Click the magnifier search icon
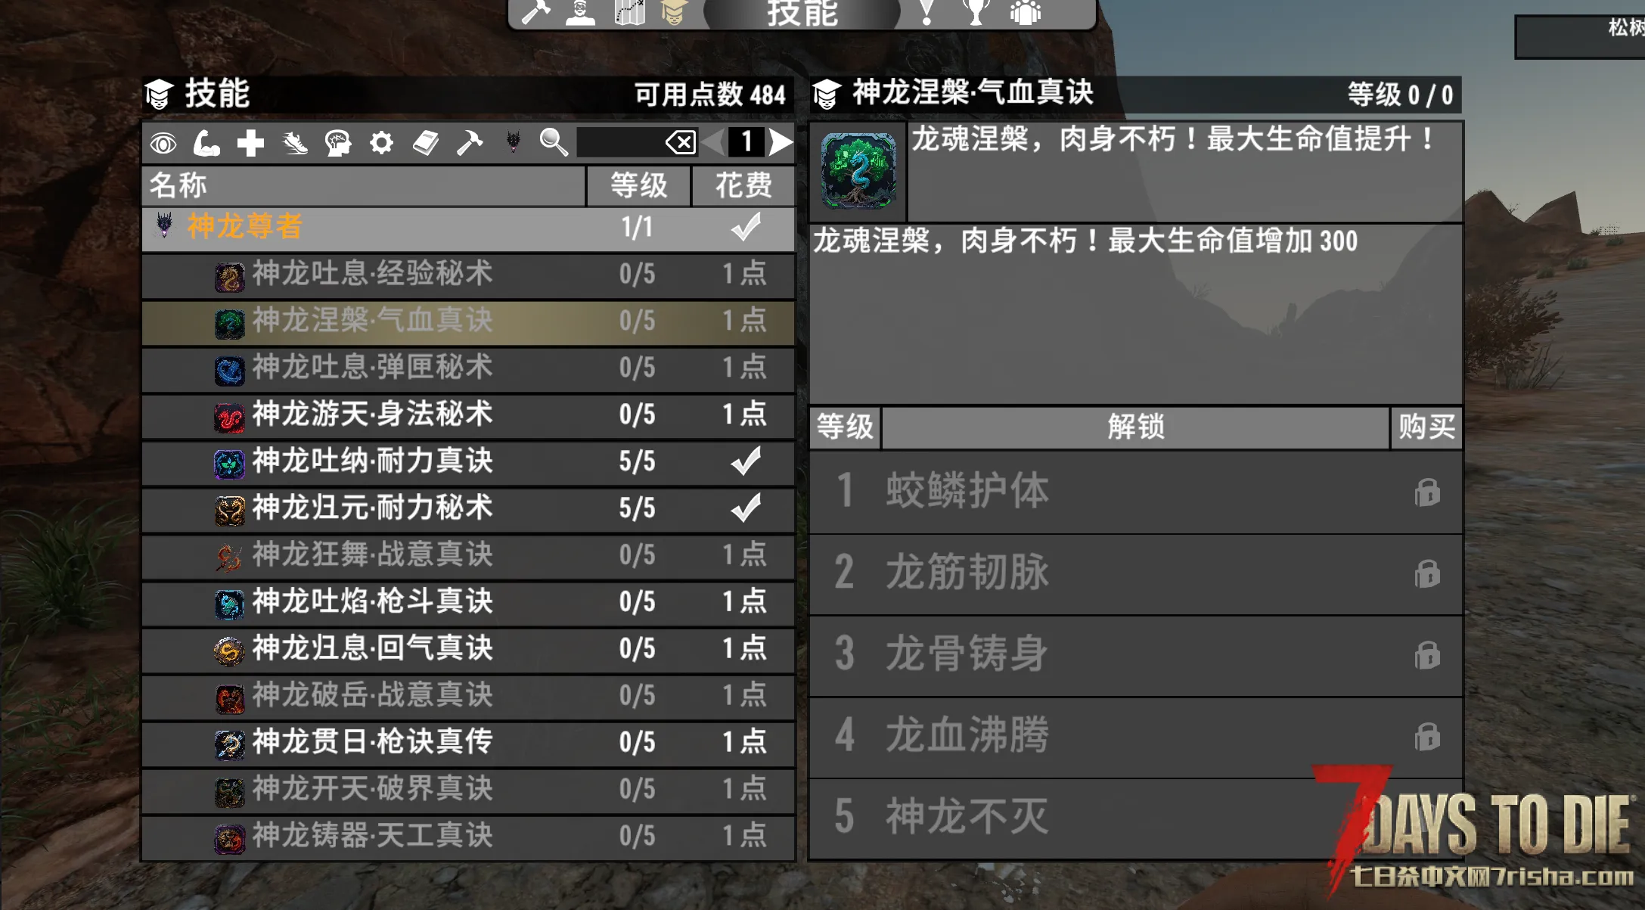1645x910 pixels. tap(554, 142)
